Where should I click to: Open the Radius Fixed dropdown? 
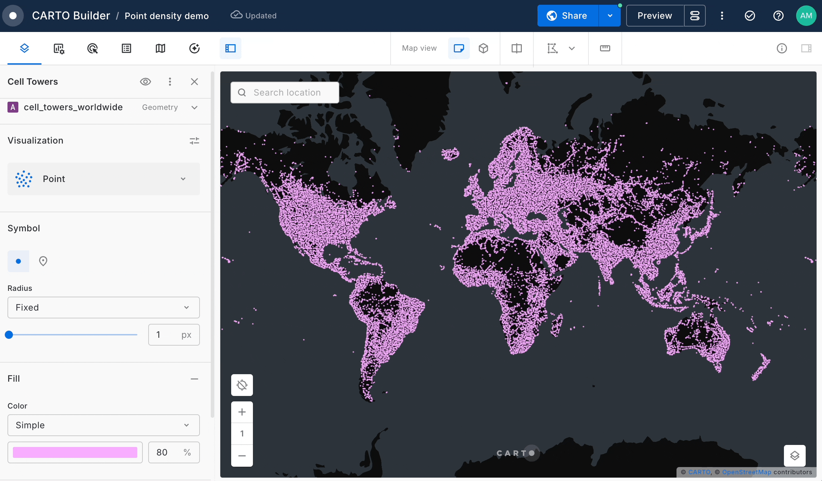coord(104,308)
